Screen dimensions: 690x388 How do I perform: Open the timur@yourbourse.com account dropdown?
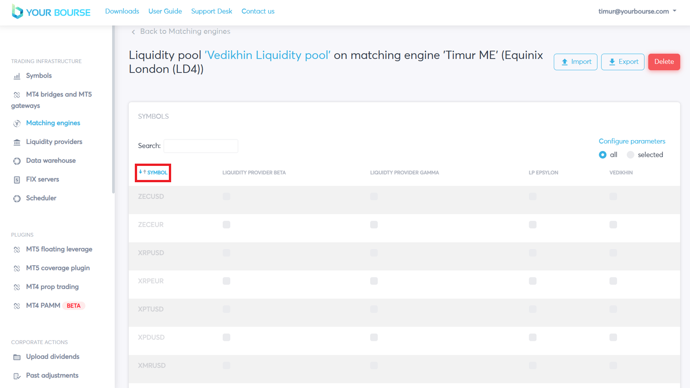[637, 11]
